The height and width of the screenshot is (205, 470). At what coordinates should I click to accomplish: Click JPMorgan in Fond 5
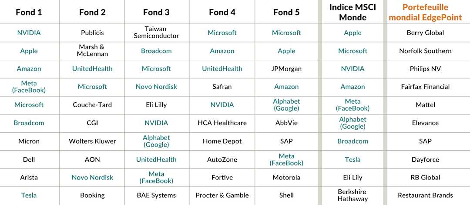286,69
